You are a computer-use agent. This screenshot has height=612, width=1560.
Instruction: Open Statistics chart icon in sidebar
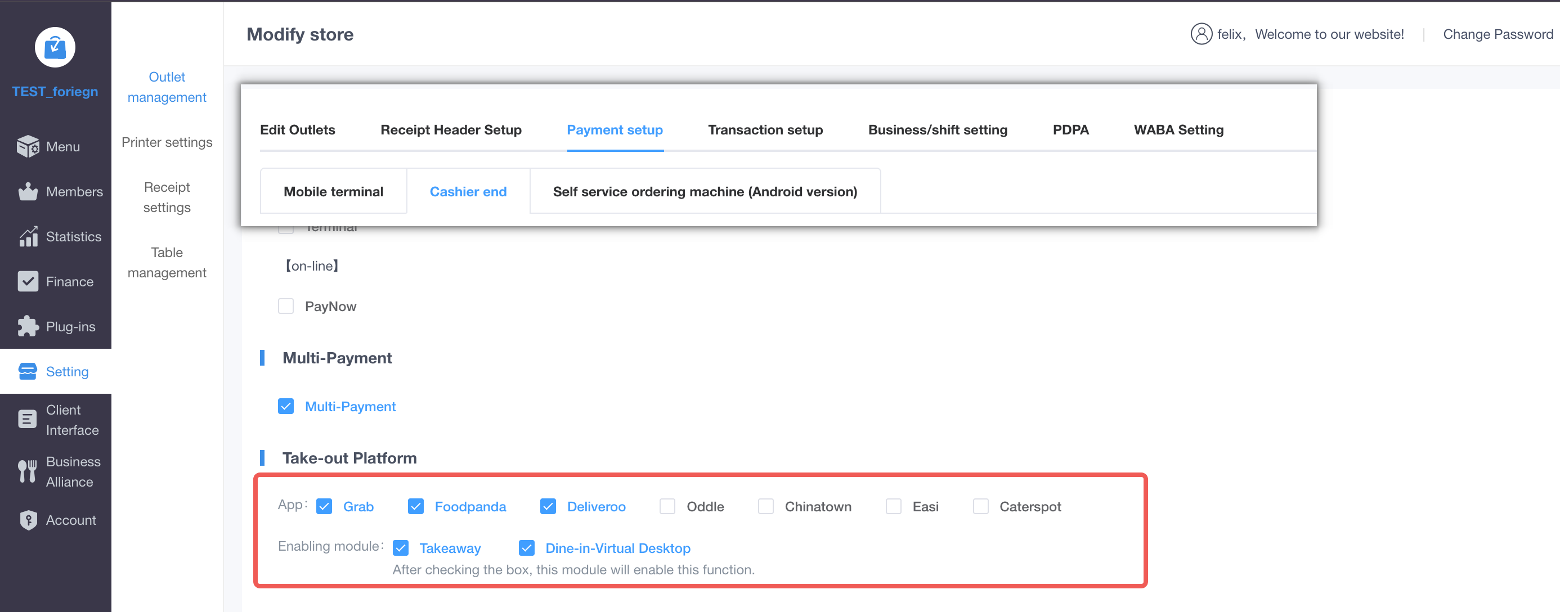(28, 237)
